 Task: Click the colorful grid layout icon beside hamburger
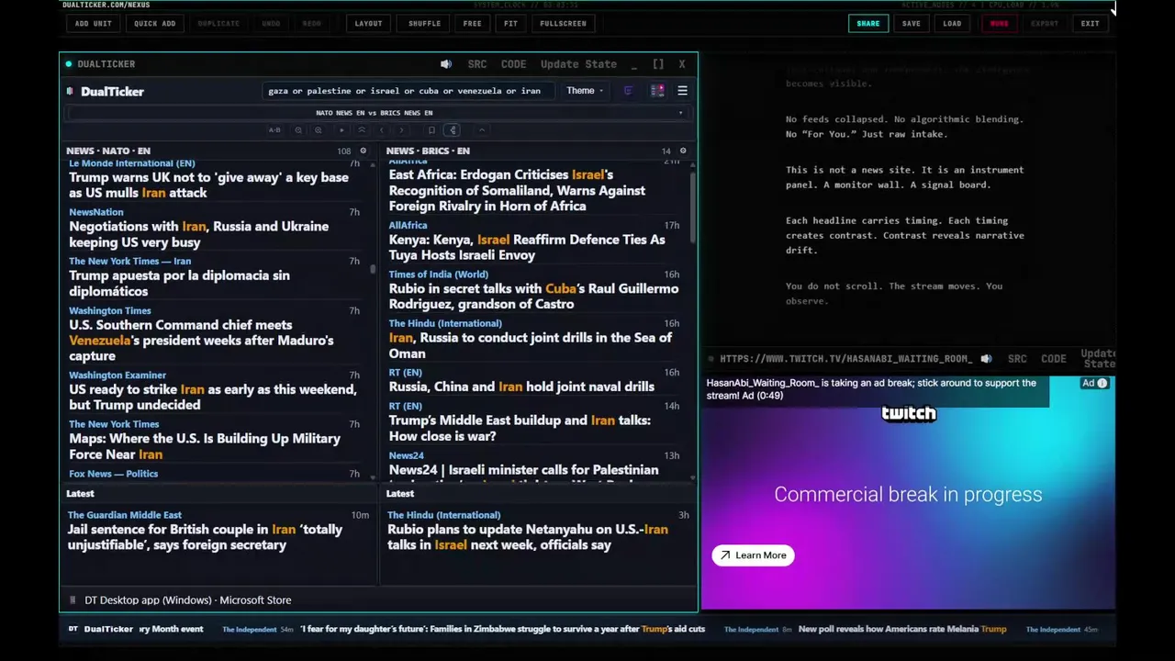tap(657, 91)
